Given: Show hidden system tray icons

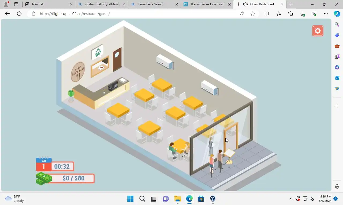Looking at the screenshot, I should (x=291, y=199).
